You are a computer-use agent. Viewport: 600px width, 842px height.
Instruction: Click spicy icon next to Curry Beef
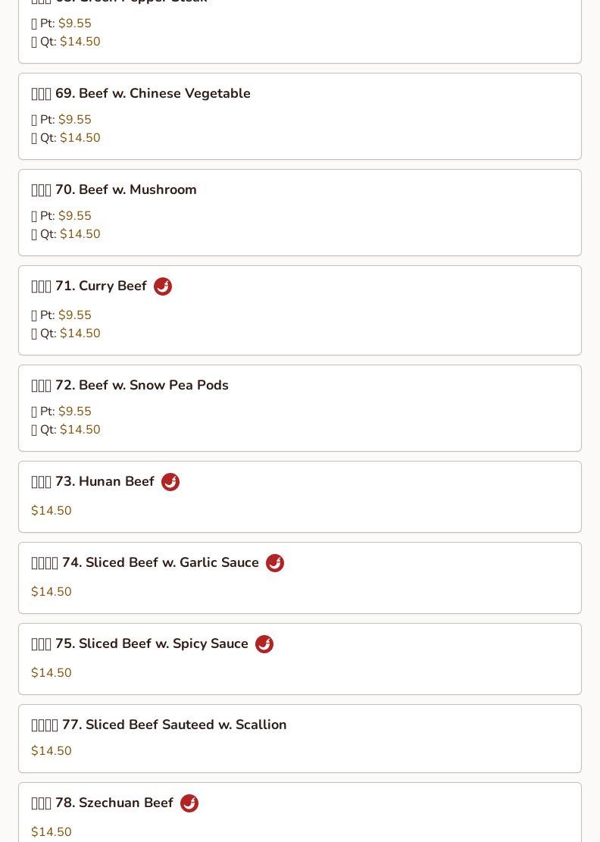tap(163, 286)
